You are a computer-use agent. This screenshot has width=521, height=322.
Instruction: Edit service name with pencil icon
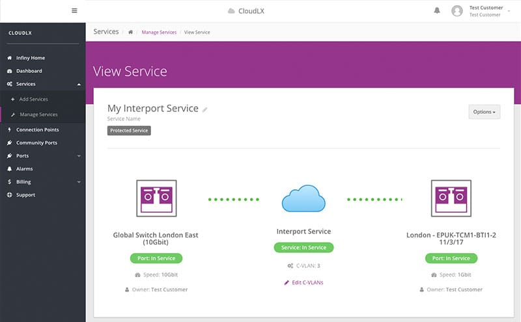coord(205,109)
